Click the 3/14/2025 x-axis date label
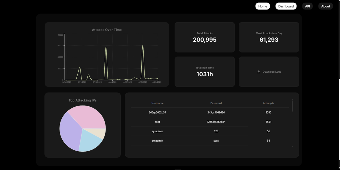This screenshot has width=340, height=170. (67, 82)
